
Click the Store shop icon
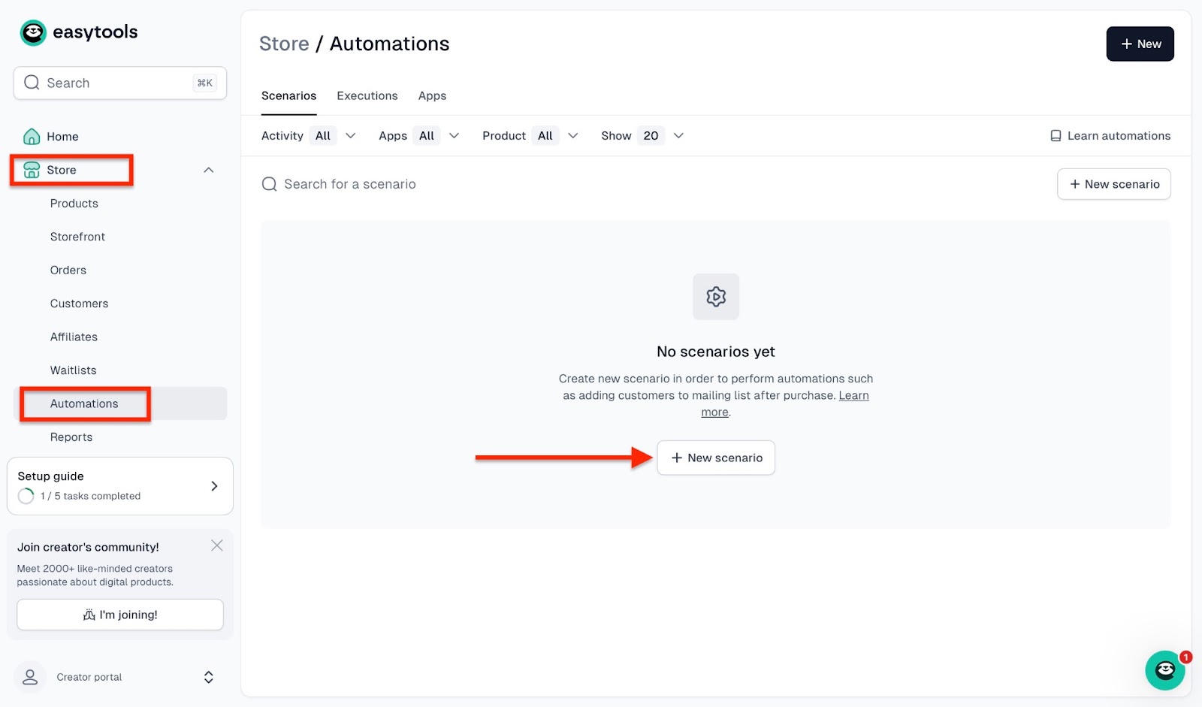(32, 170)
